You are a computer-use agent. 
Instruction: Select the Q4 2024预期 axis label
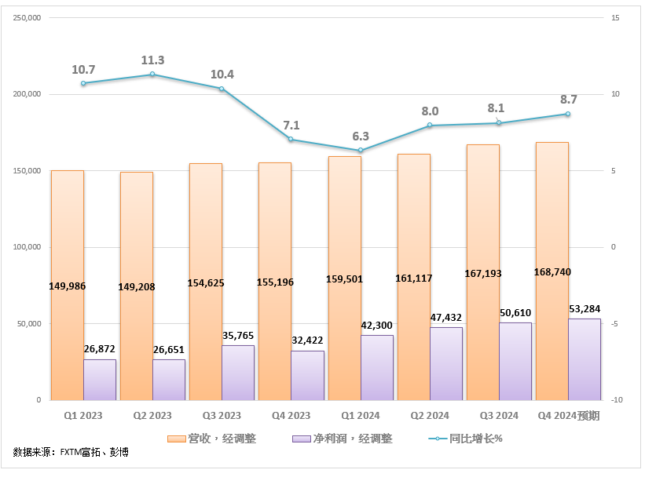[568, 416]
